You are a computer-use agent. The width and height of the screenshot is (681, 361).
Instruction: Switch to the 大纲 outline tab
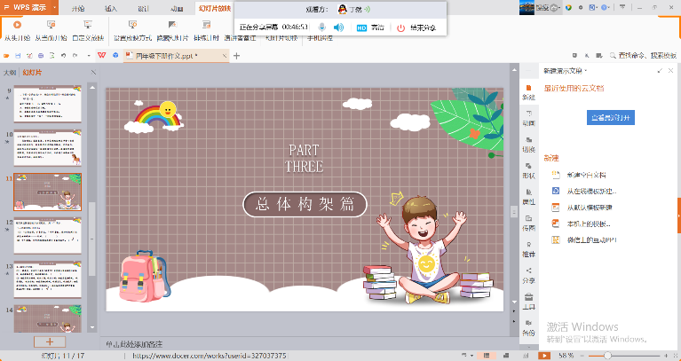(x=10, y=73)
